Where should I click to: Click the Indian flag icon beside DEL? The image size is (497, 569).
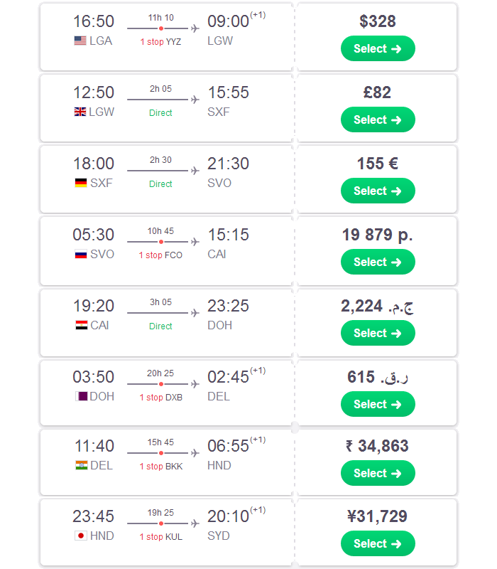point(82,465)
